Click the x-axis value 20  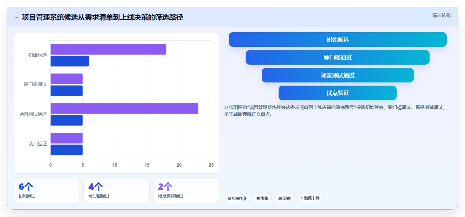(x=179, y=165)
